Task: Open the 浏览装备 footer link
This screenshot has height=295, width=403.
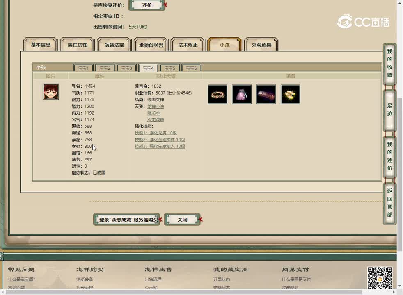Action: point(85,279)
